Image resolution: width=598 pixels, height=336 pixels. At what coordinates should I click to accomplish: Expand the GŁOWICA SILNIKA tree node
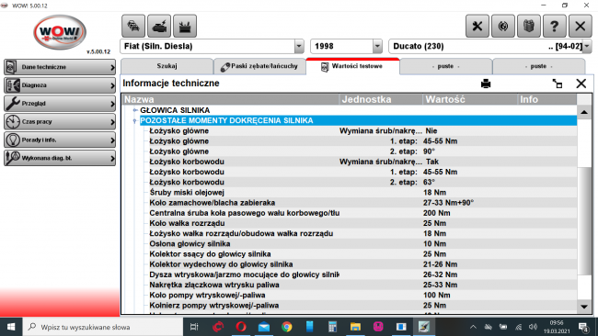coord(135,110)
